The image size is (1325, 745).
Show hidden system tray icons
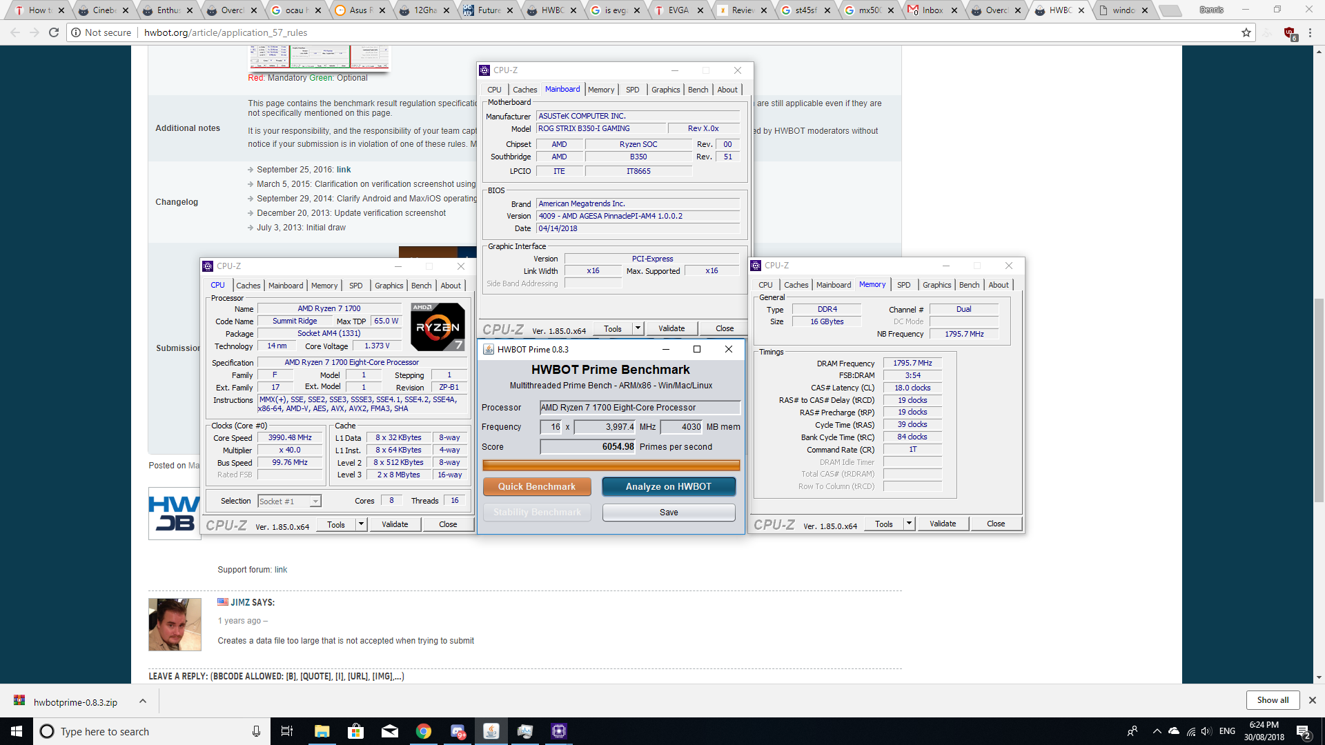click(1157, 731)
